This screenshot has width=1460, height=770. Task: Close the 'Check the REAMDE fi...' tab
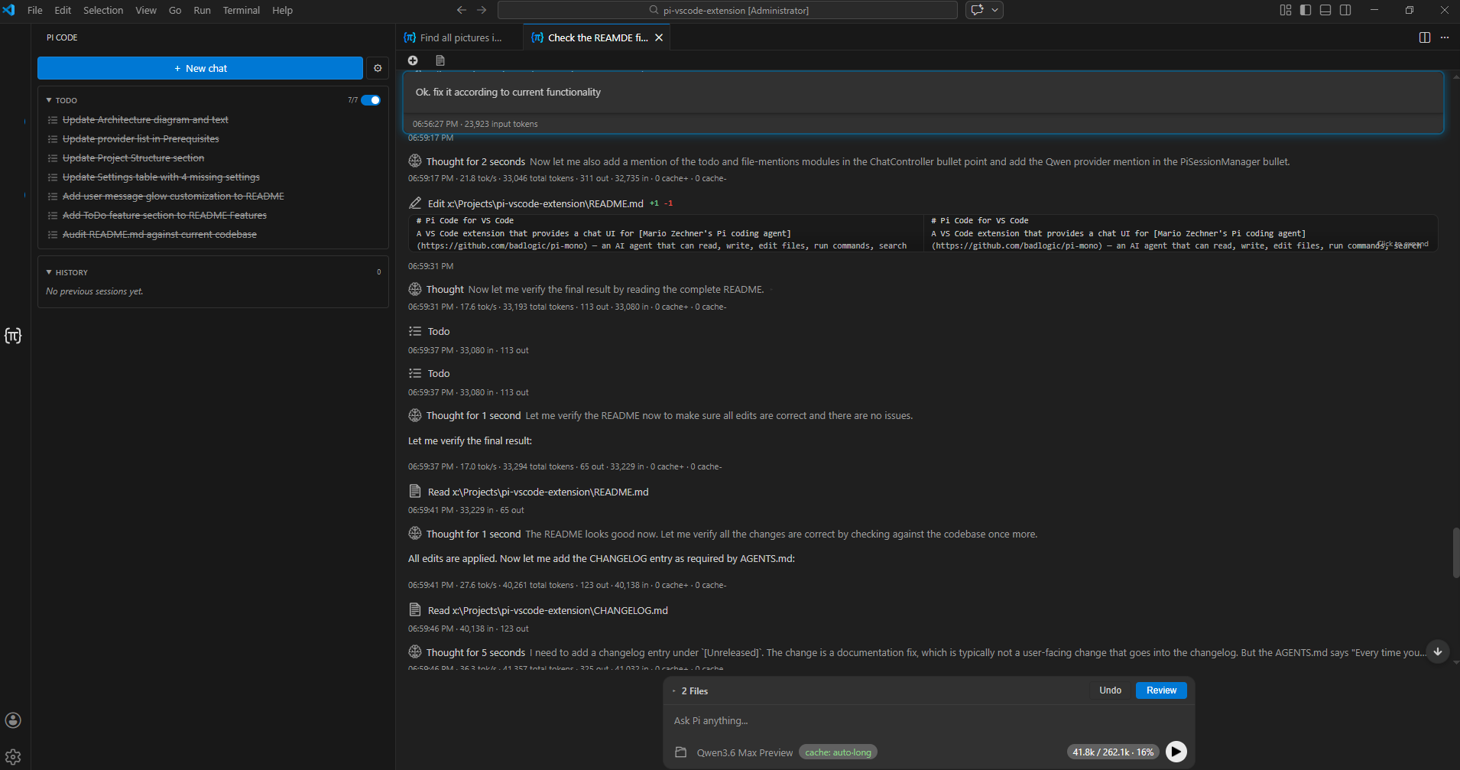click(659, 37)
